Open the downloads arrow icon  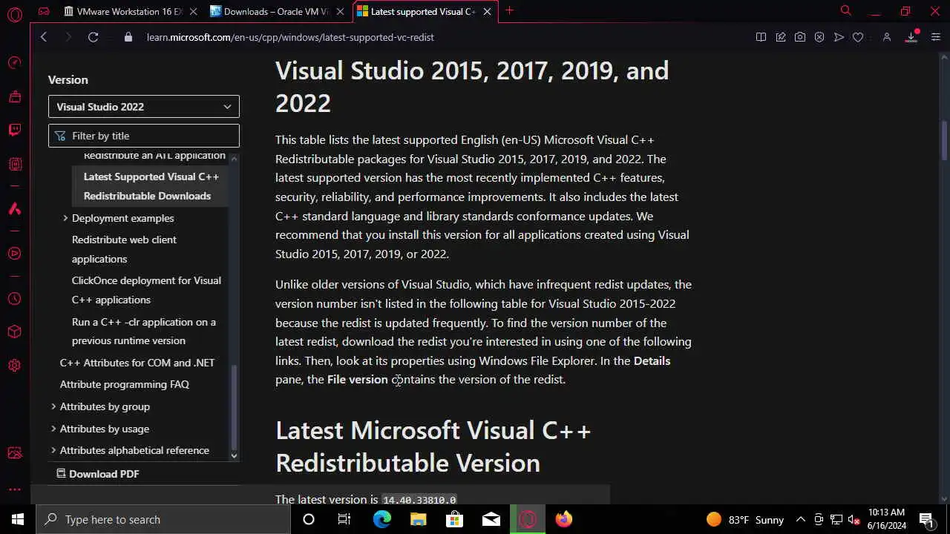[x=911, y=37]
